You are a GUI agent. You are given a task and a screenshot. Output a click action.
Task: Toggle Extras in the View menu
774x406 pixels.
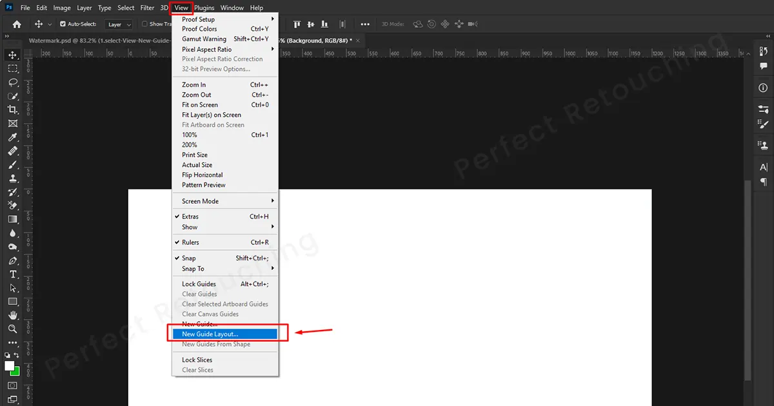coord(190,217)
